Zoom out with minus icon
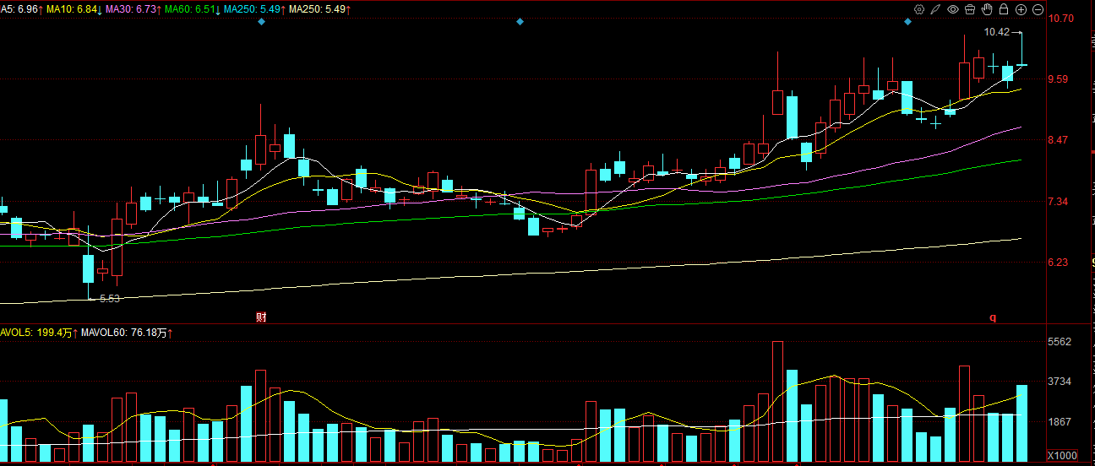This screenshot has width=1095, height=466. tap(1038, 9)
